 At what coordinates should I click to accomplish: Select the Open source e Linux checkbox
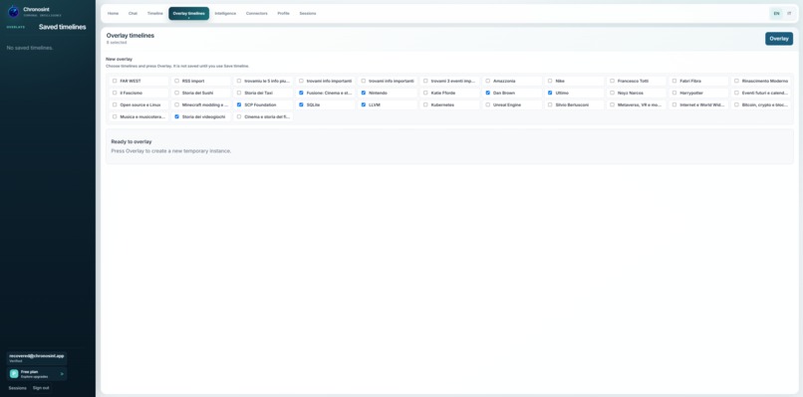tap(115, 104)
